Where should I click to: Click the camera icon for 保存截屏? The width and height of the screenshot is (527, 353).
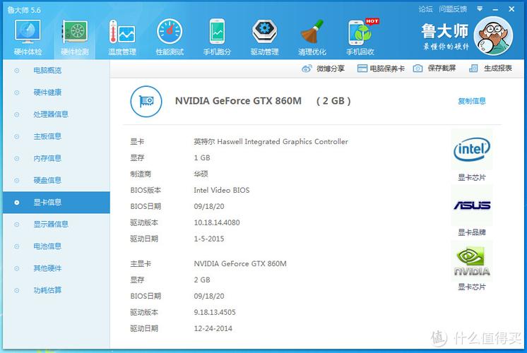click(x=418, y=68)
